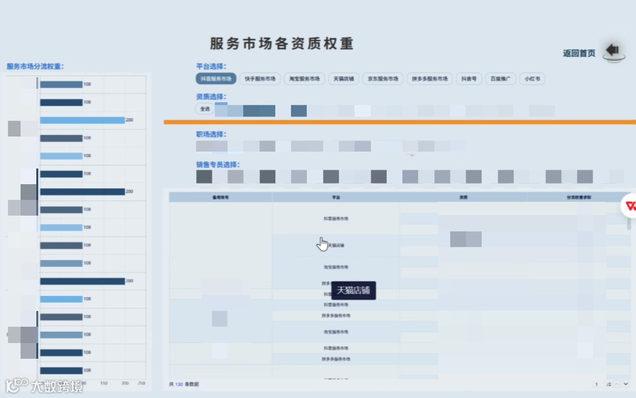
Task: Click the 平台选择 section label
Action: (x=211, y=66)
